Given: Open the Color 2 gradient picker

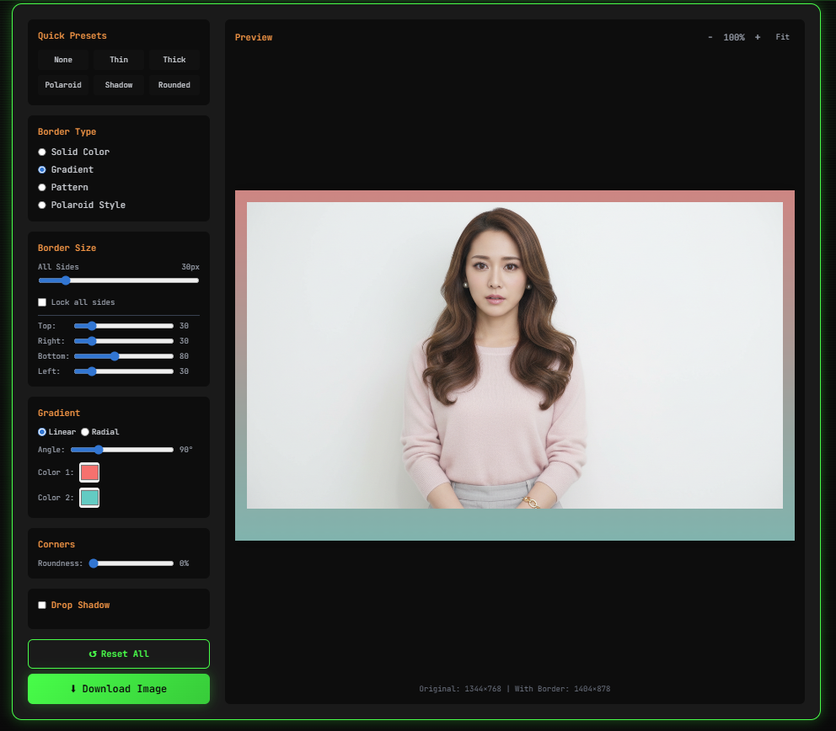Looking at the screenshot, I should (x=89, y=497).
